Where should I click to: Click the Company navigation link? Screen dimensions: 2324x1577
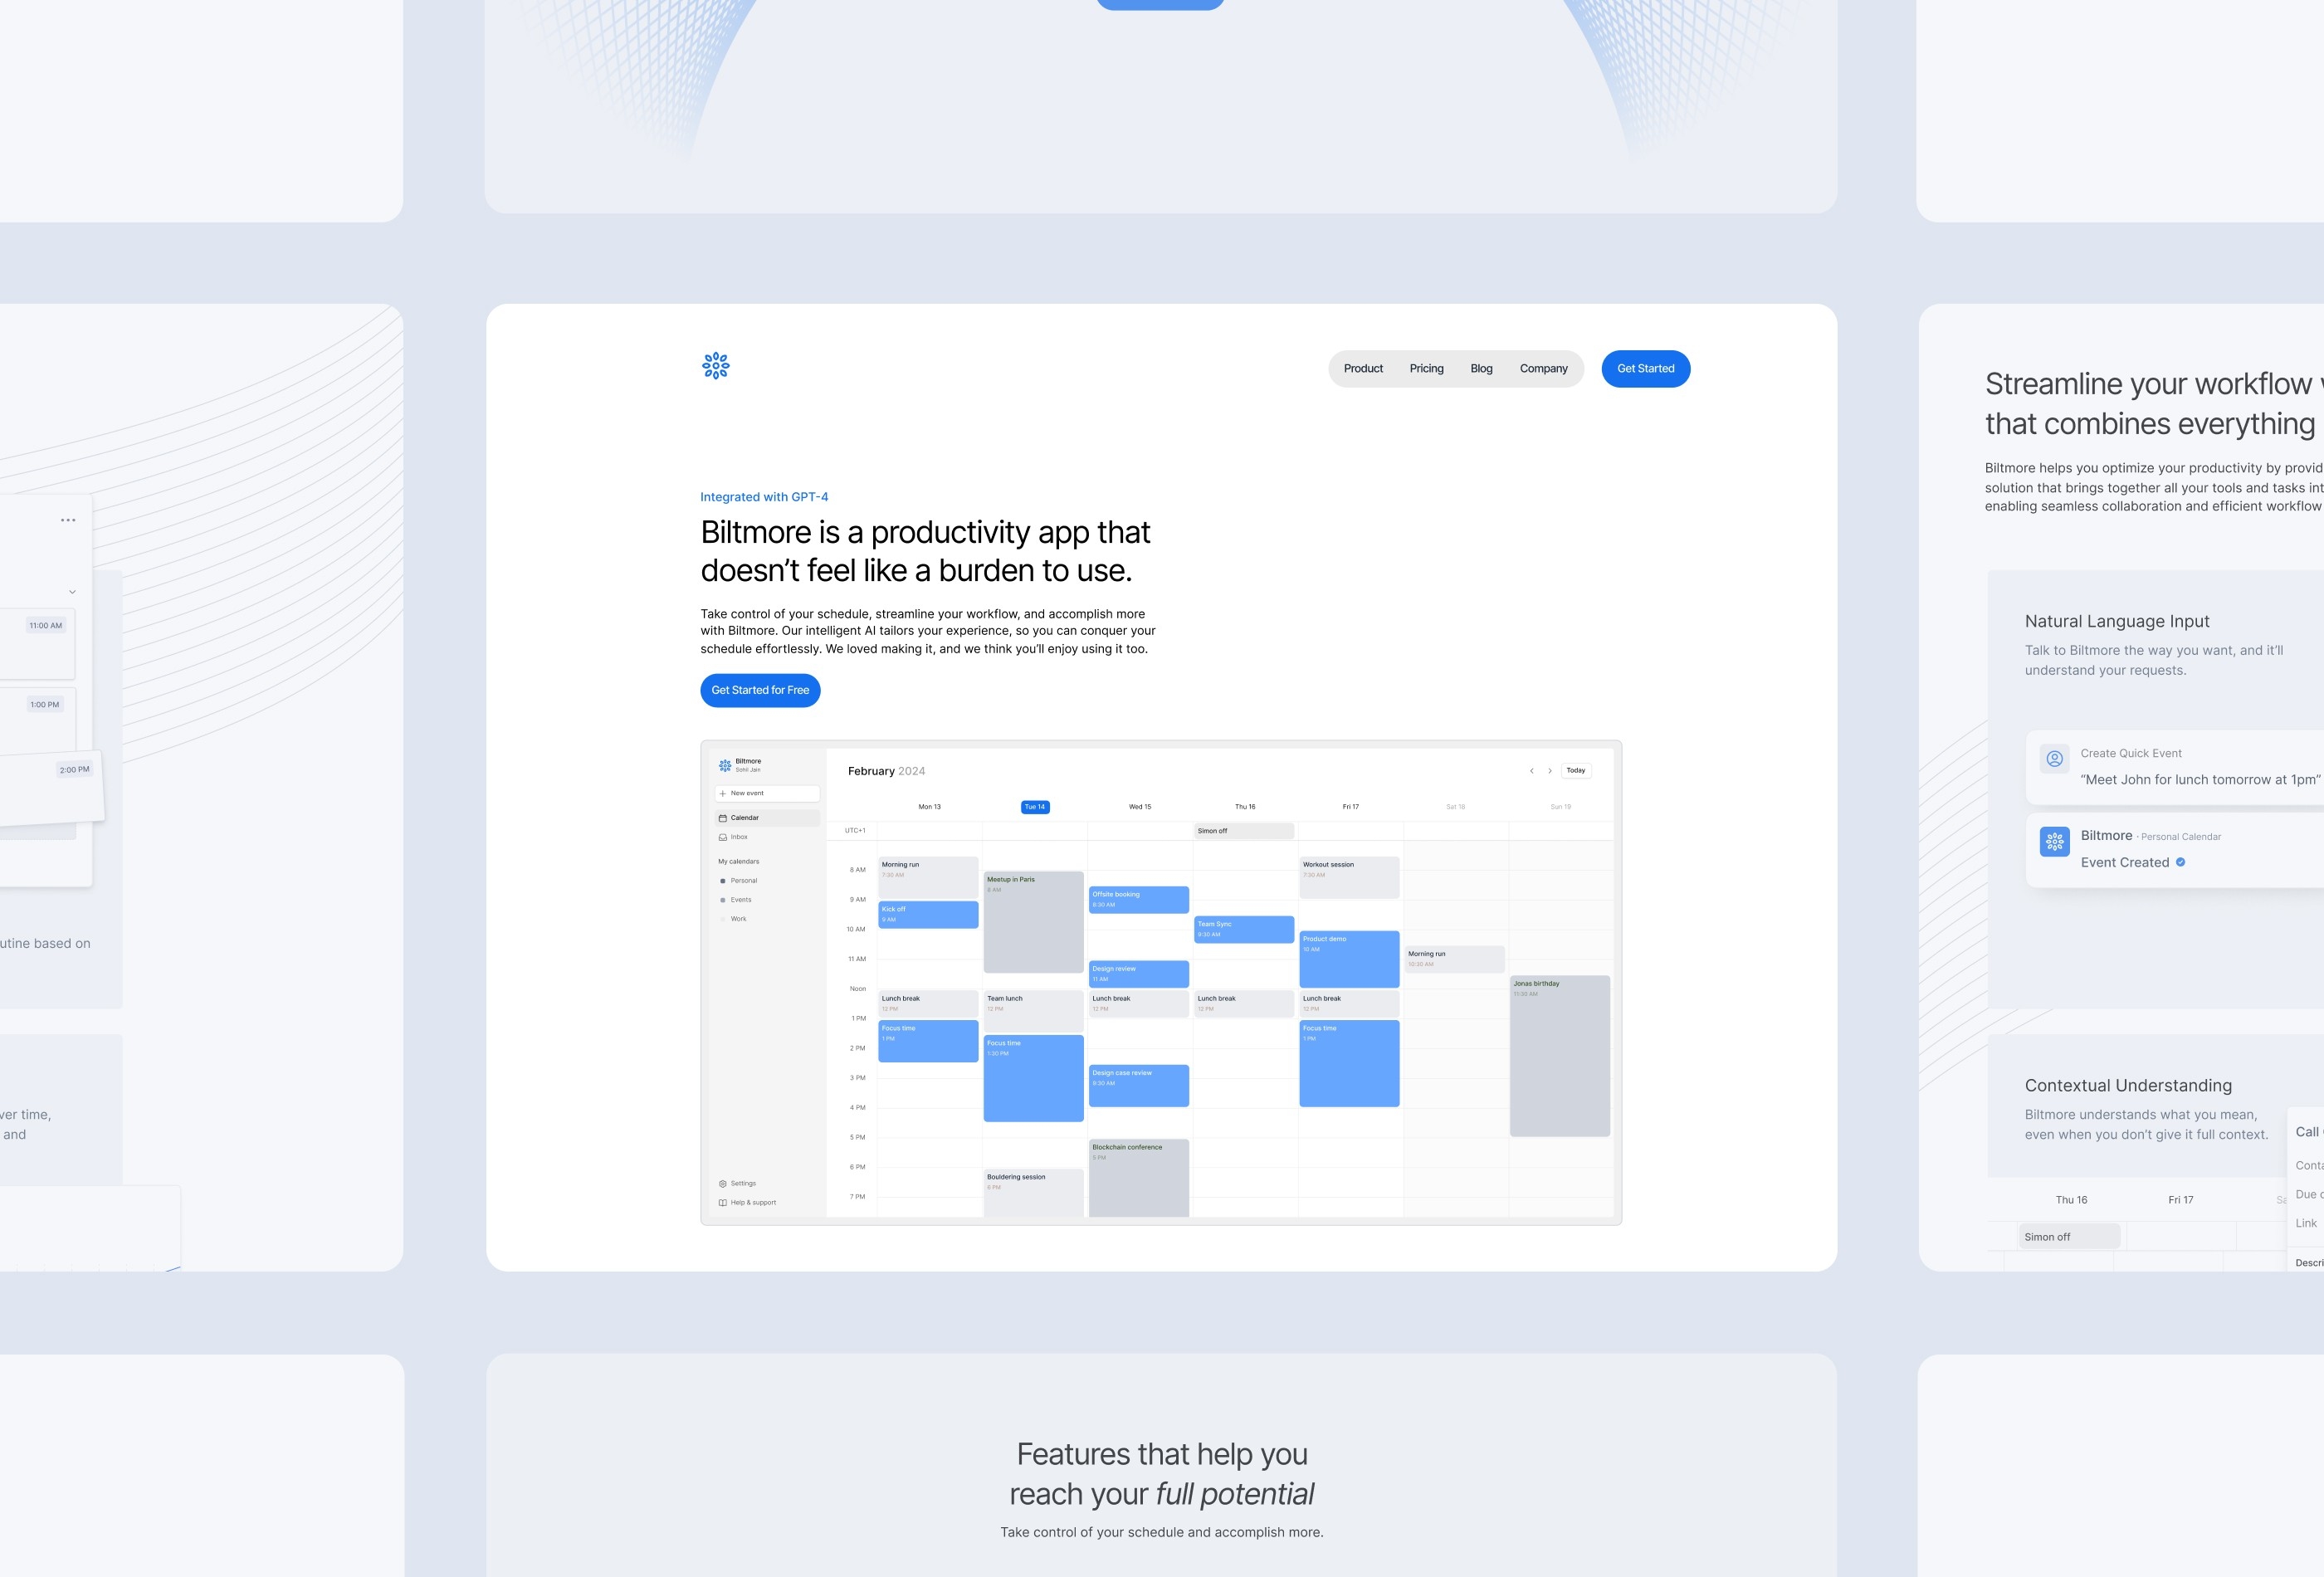(x=1545, y=368)
